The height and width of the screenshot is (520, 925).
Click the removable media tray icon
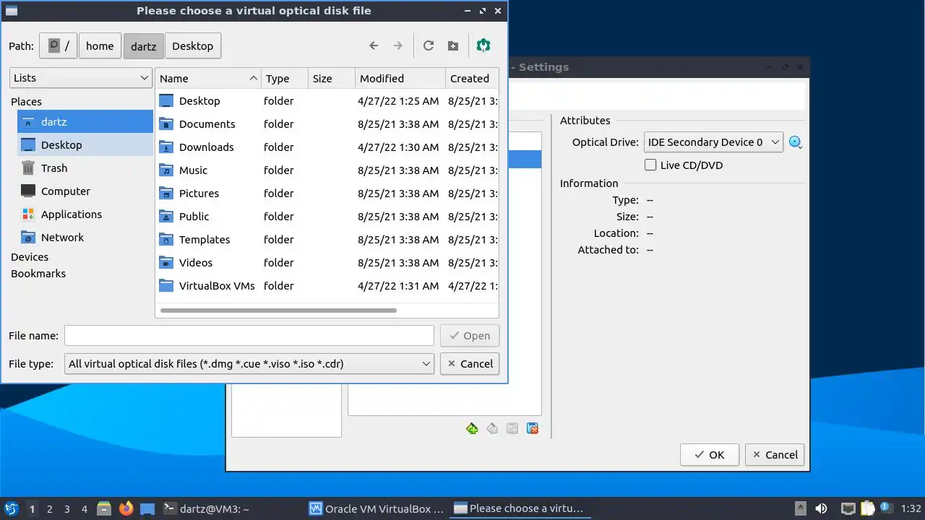click(x=801, y=508)
